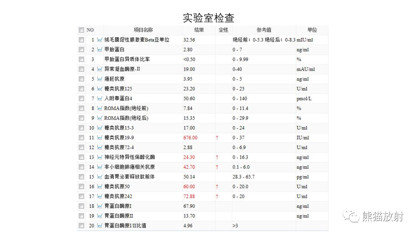Open trend chart icon for 糖类抗原19-9
This screenshot has width=417, height=235.
[100, 138]
